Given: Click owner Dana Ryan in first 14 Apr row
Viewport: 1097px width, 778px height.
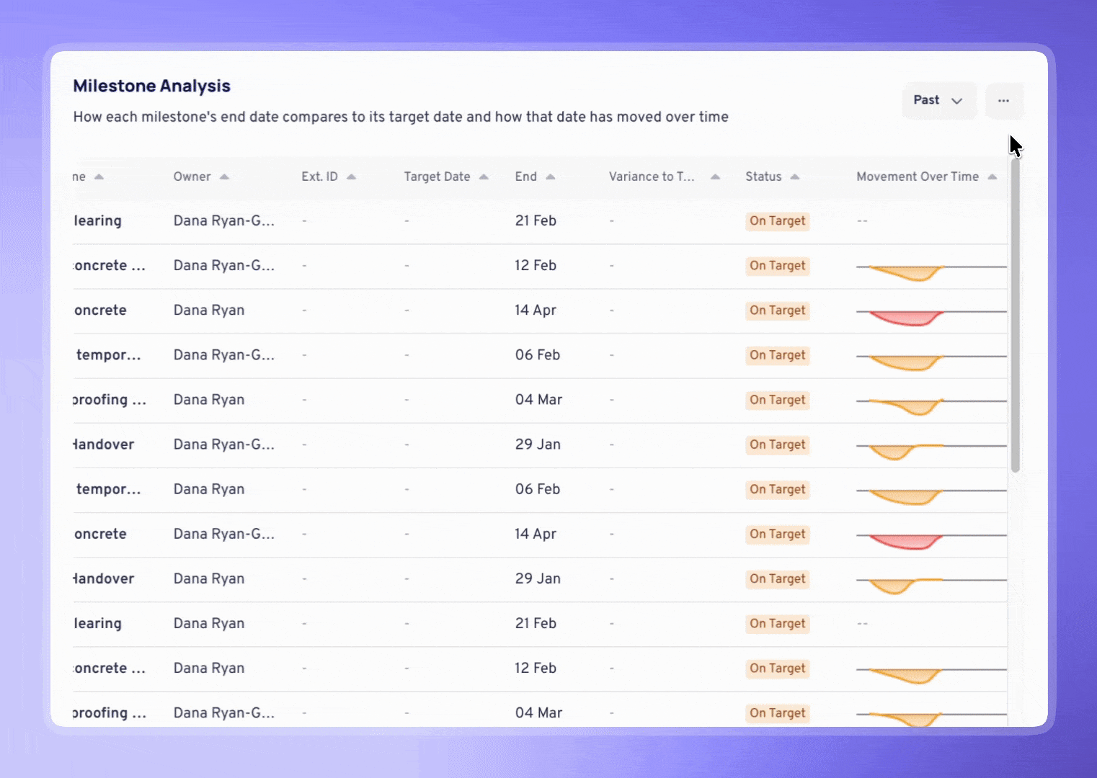Looking at the screenshot, I should click(209, 310).
